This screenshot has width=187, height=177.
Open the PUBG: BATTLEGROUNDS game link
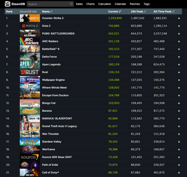[x=58, y=34]
